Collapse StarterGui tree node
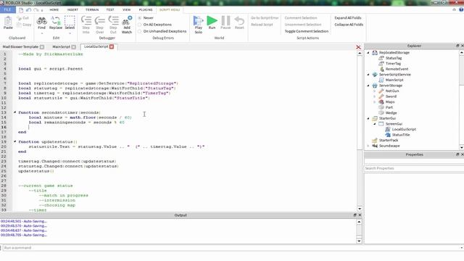Image resolution: width=464 pixels, height=261 pixels. pos(368,118)
